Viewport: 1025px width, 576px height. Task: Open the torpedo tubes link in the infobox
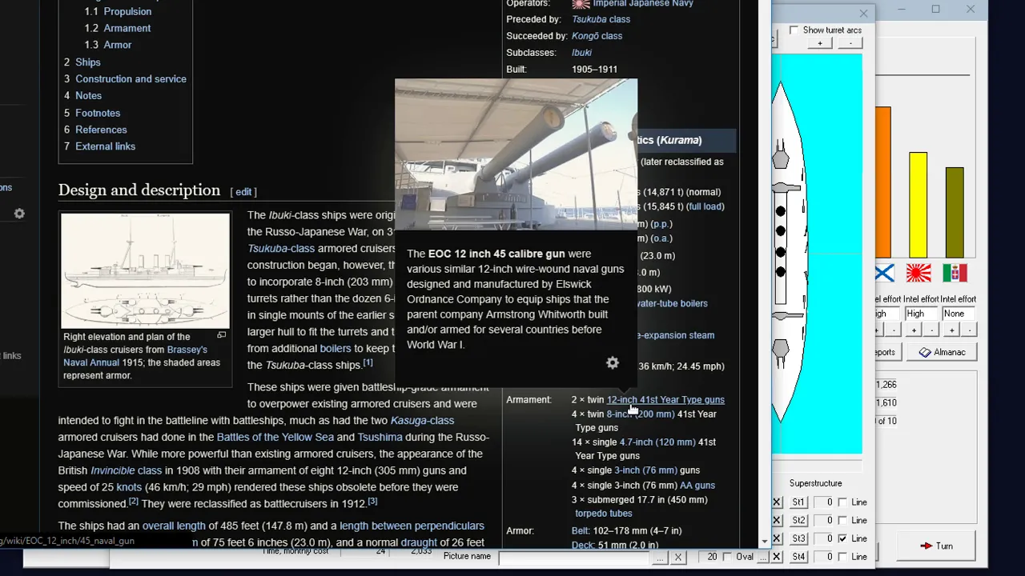click(603, 514)
